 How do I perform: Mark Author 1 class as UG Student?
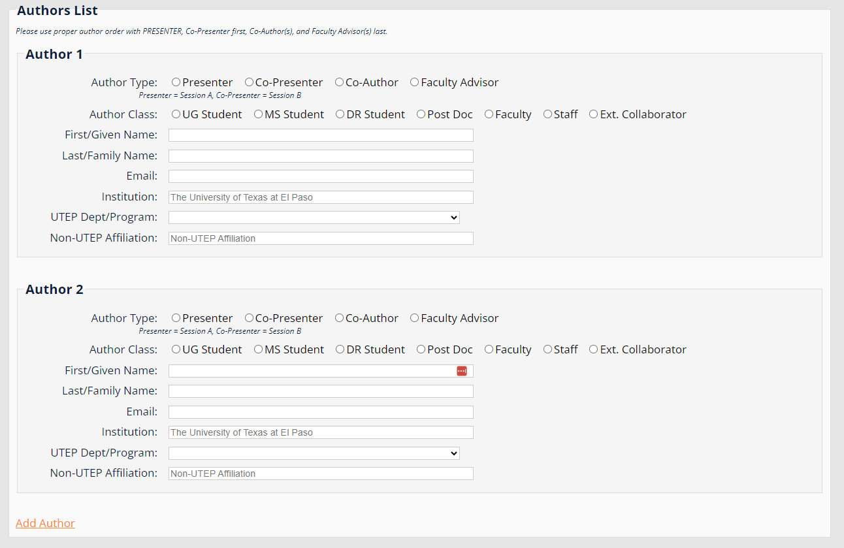click(176, 114)
